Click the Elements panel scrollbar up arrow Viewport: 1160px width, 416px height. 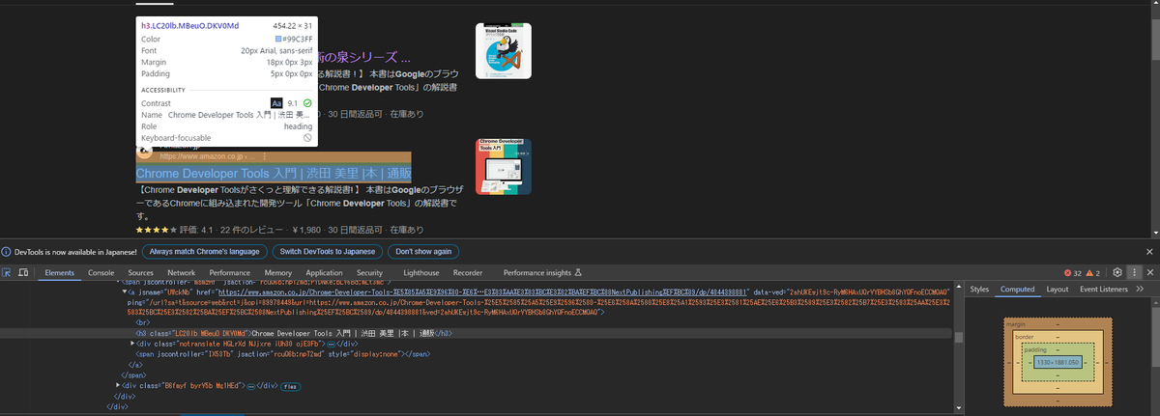tap(958, 287)
